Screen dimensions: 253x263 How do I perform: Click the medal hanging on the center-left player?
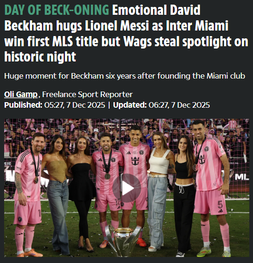(x=107, y=176)
